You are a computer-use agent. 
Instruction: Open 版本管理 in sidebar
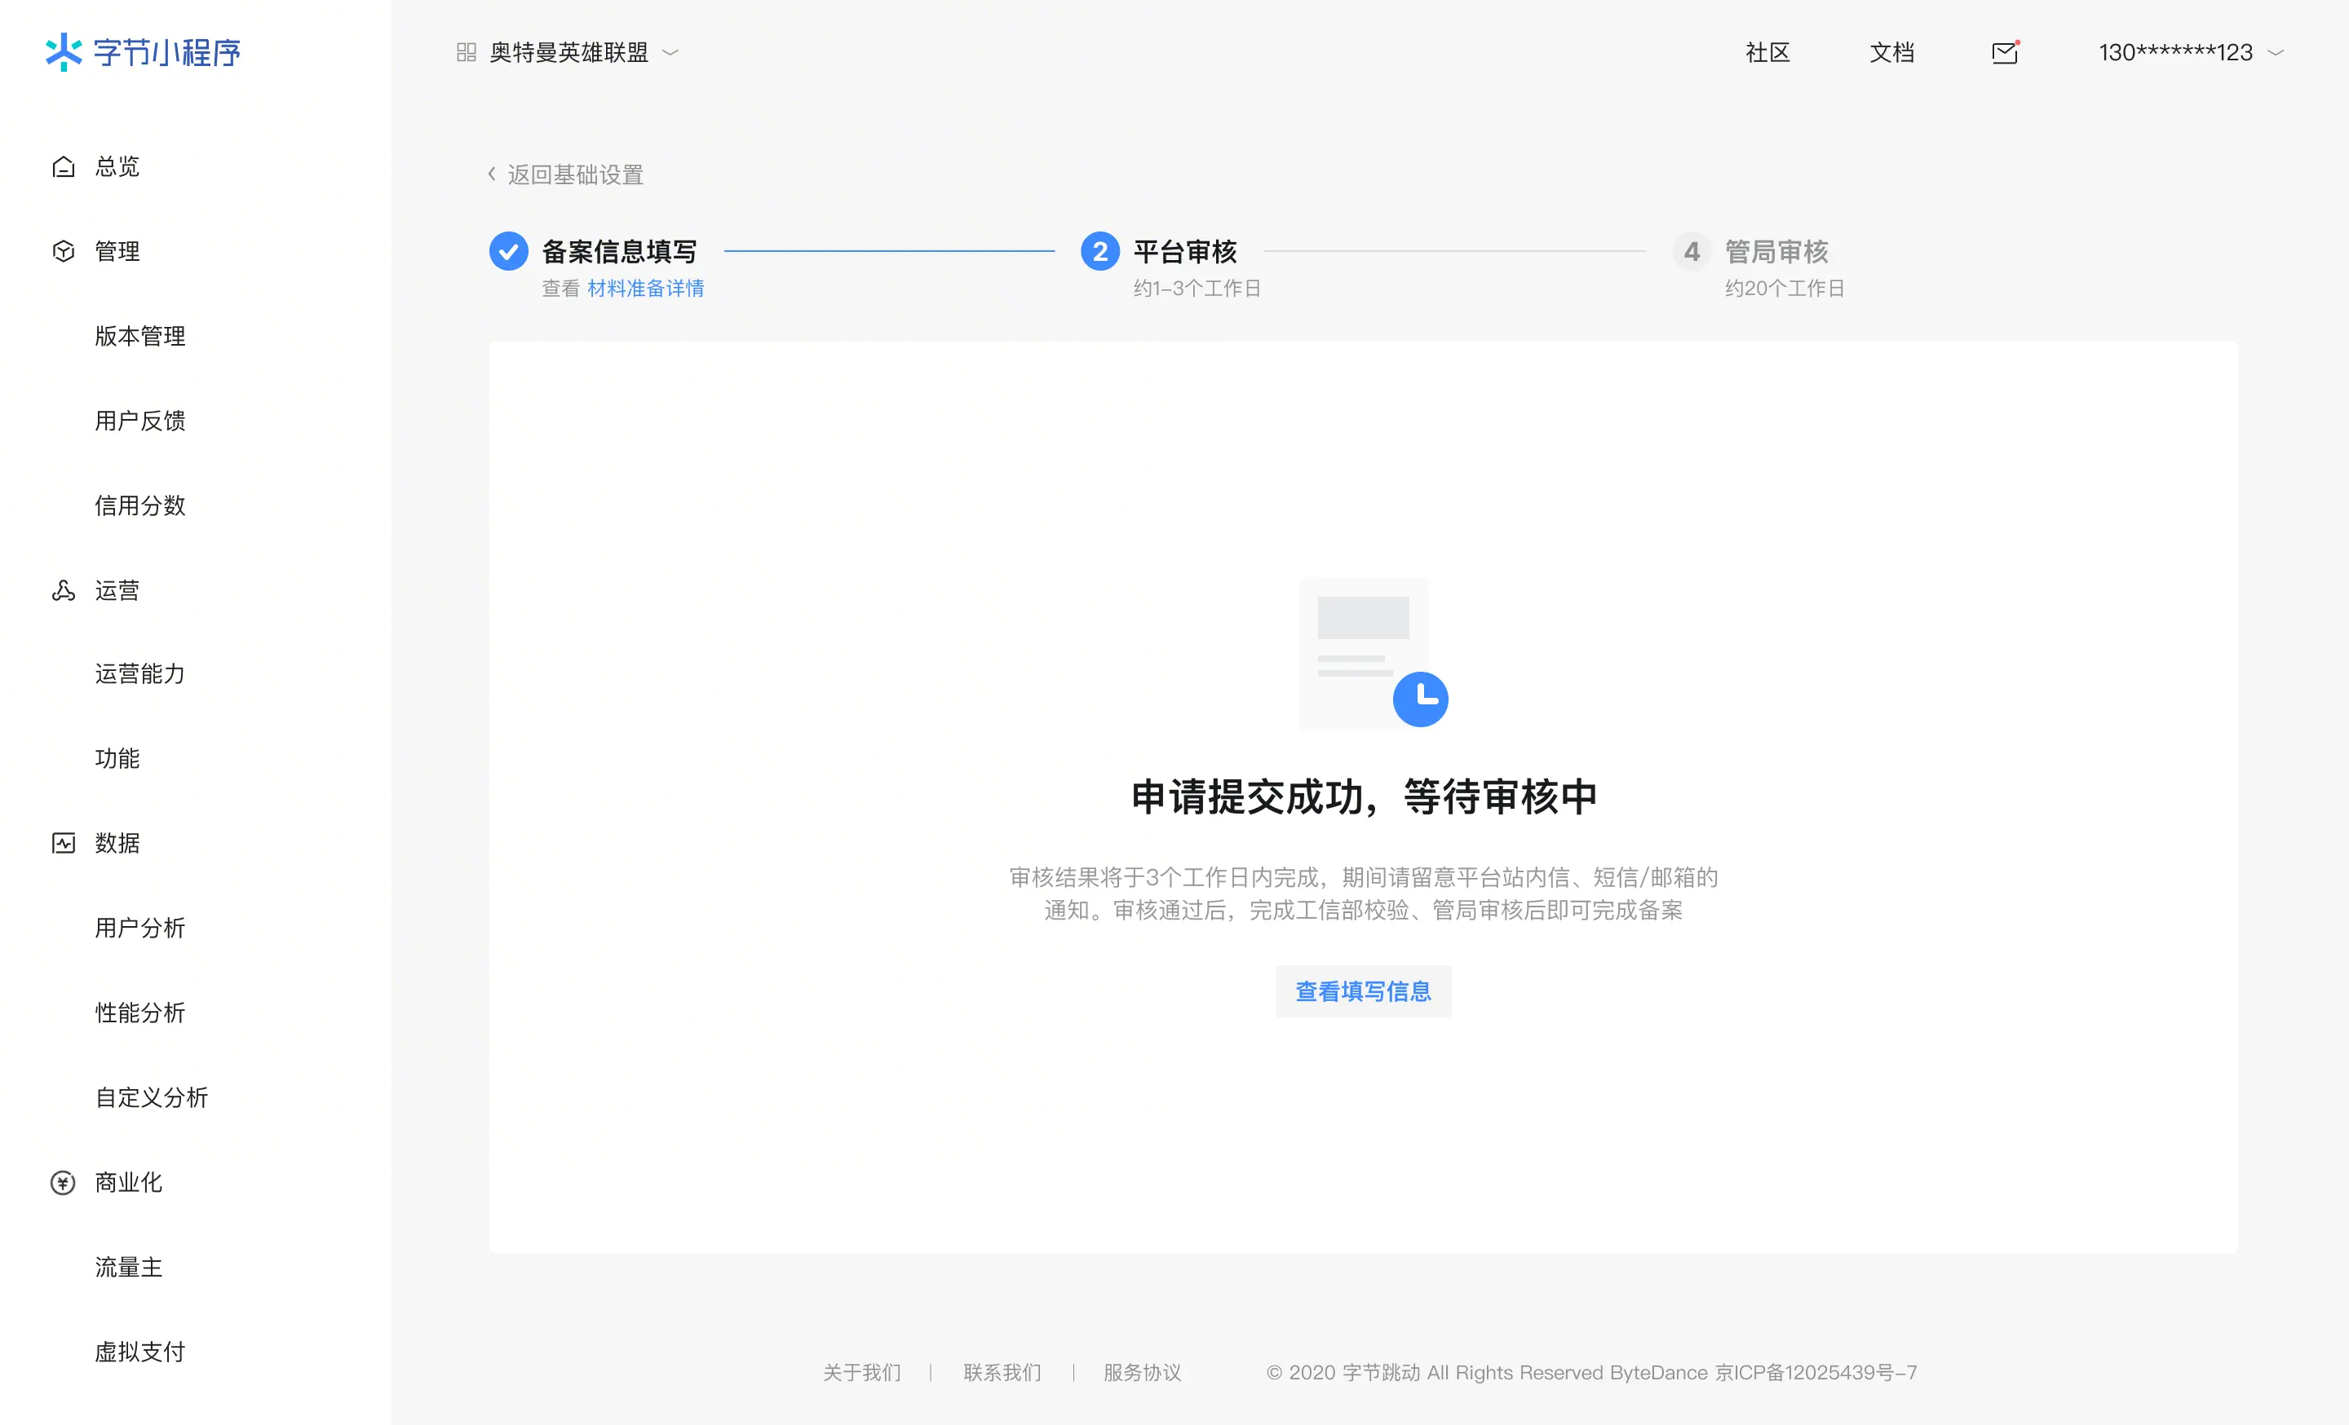[x=140, y=336]
